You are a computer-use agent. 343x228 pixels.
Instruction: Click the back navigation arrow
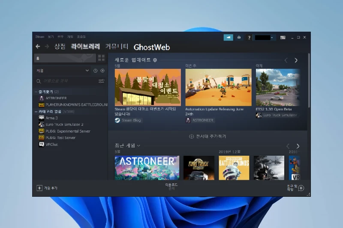[38, 47]
